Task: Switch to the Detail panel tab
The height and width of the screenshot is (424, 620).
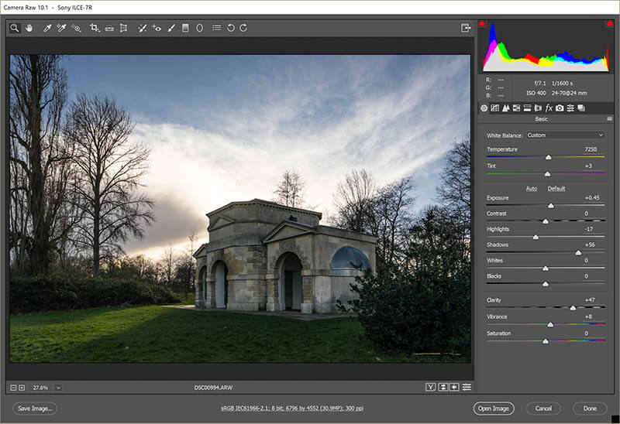Action: point(506,108)
